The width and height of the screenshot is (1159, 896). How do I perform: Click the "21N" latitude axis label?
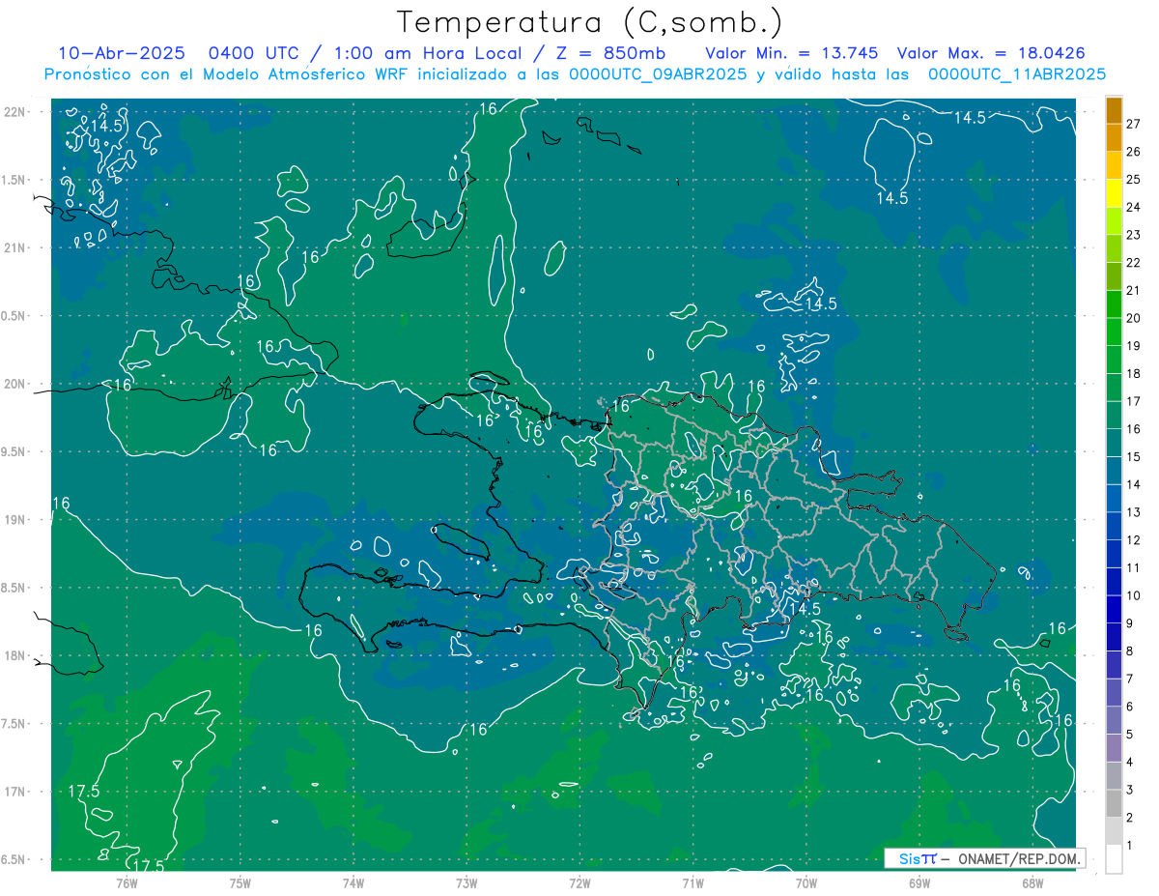pyautogui.click(x=16, y=247)
